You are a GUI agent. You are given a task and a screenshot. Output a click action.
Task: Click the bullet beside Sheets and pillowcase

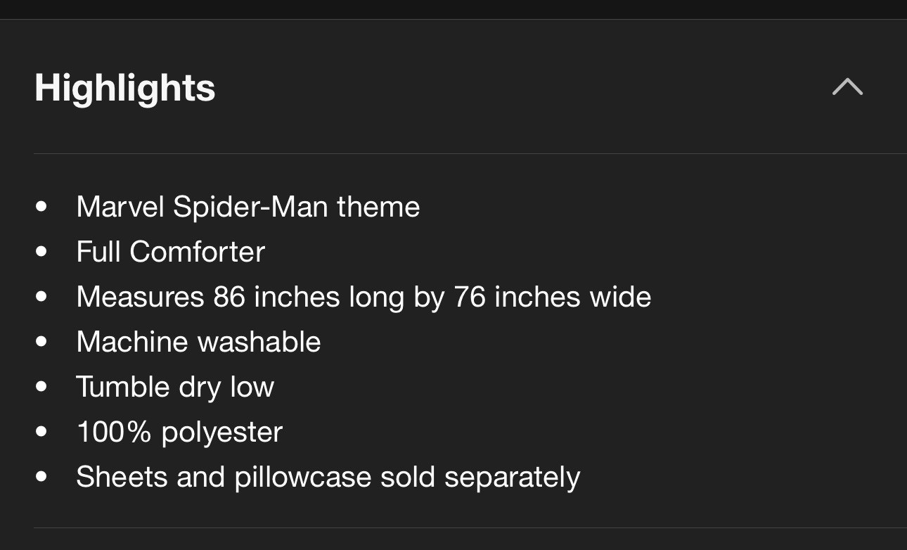coord(41,477)
